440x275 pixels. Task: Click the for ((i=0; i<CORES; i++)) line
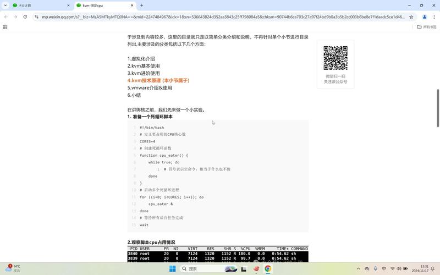click(x=172, y=197)
